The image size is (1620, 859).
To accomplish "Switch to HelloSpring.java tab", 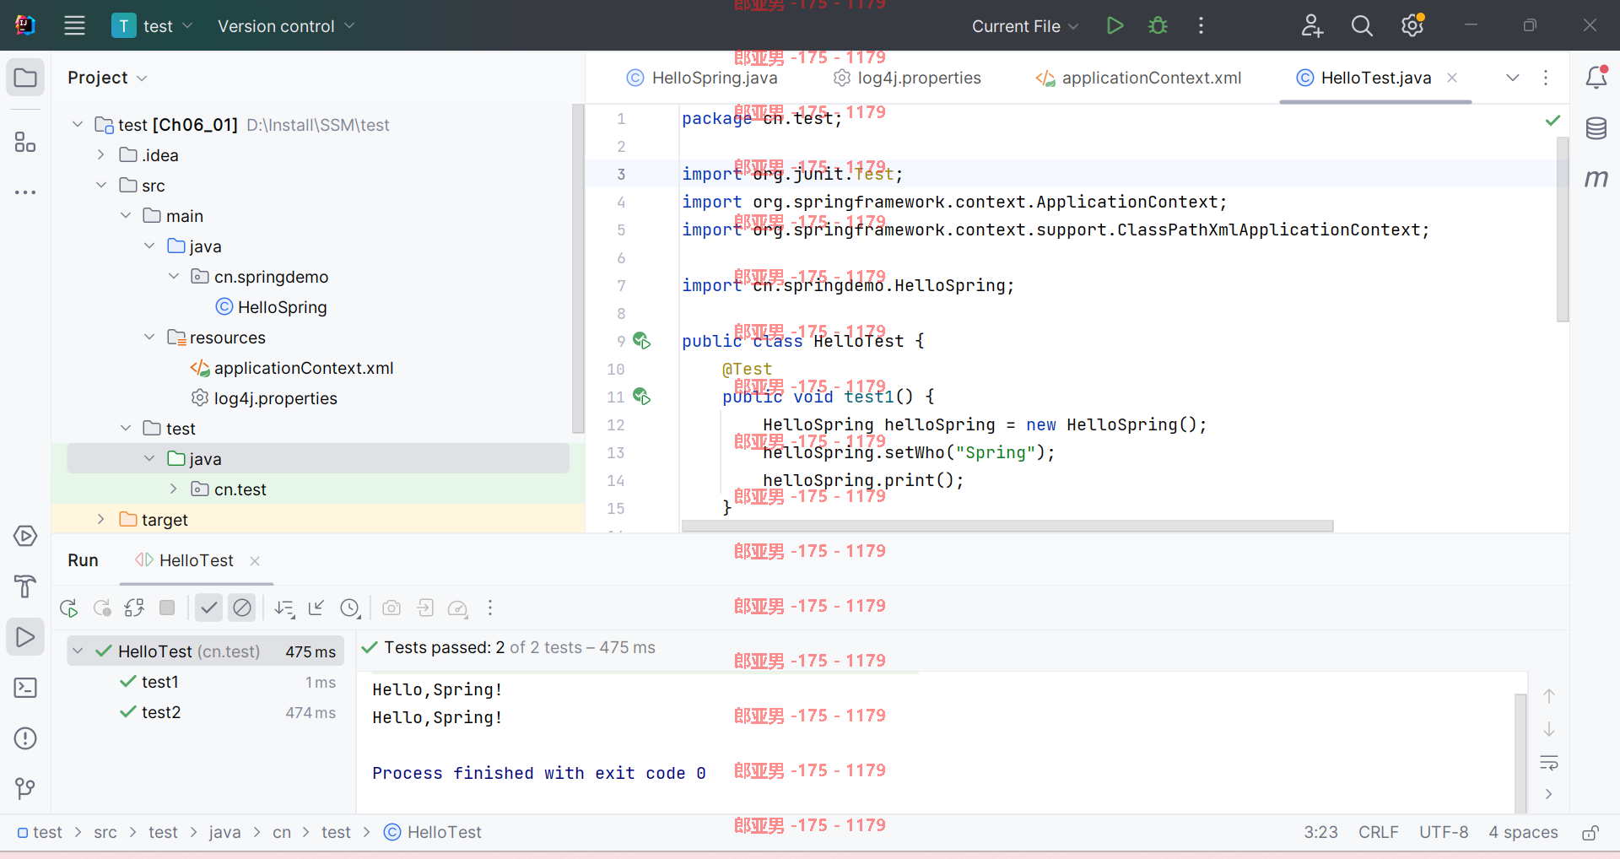I will tap(702, 78).
